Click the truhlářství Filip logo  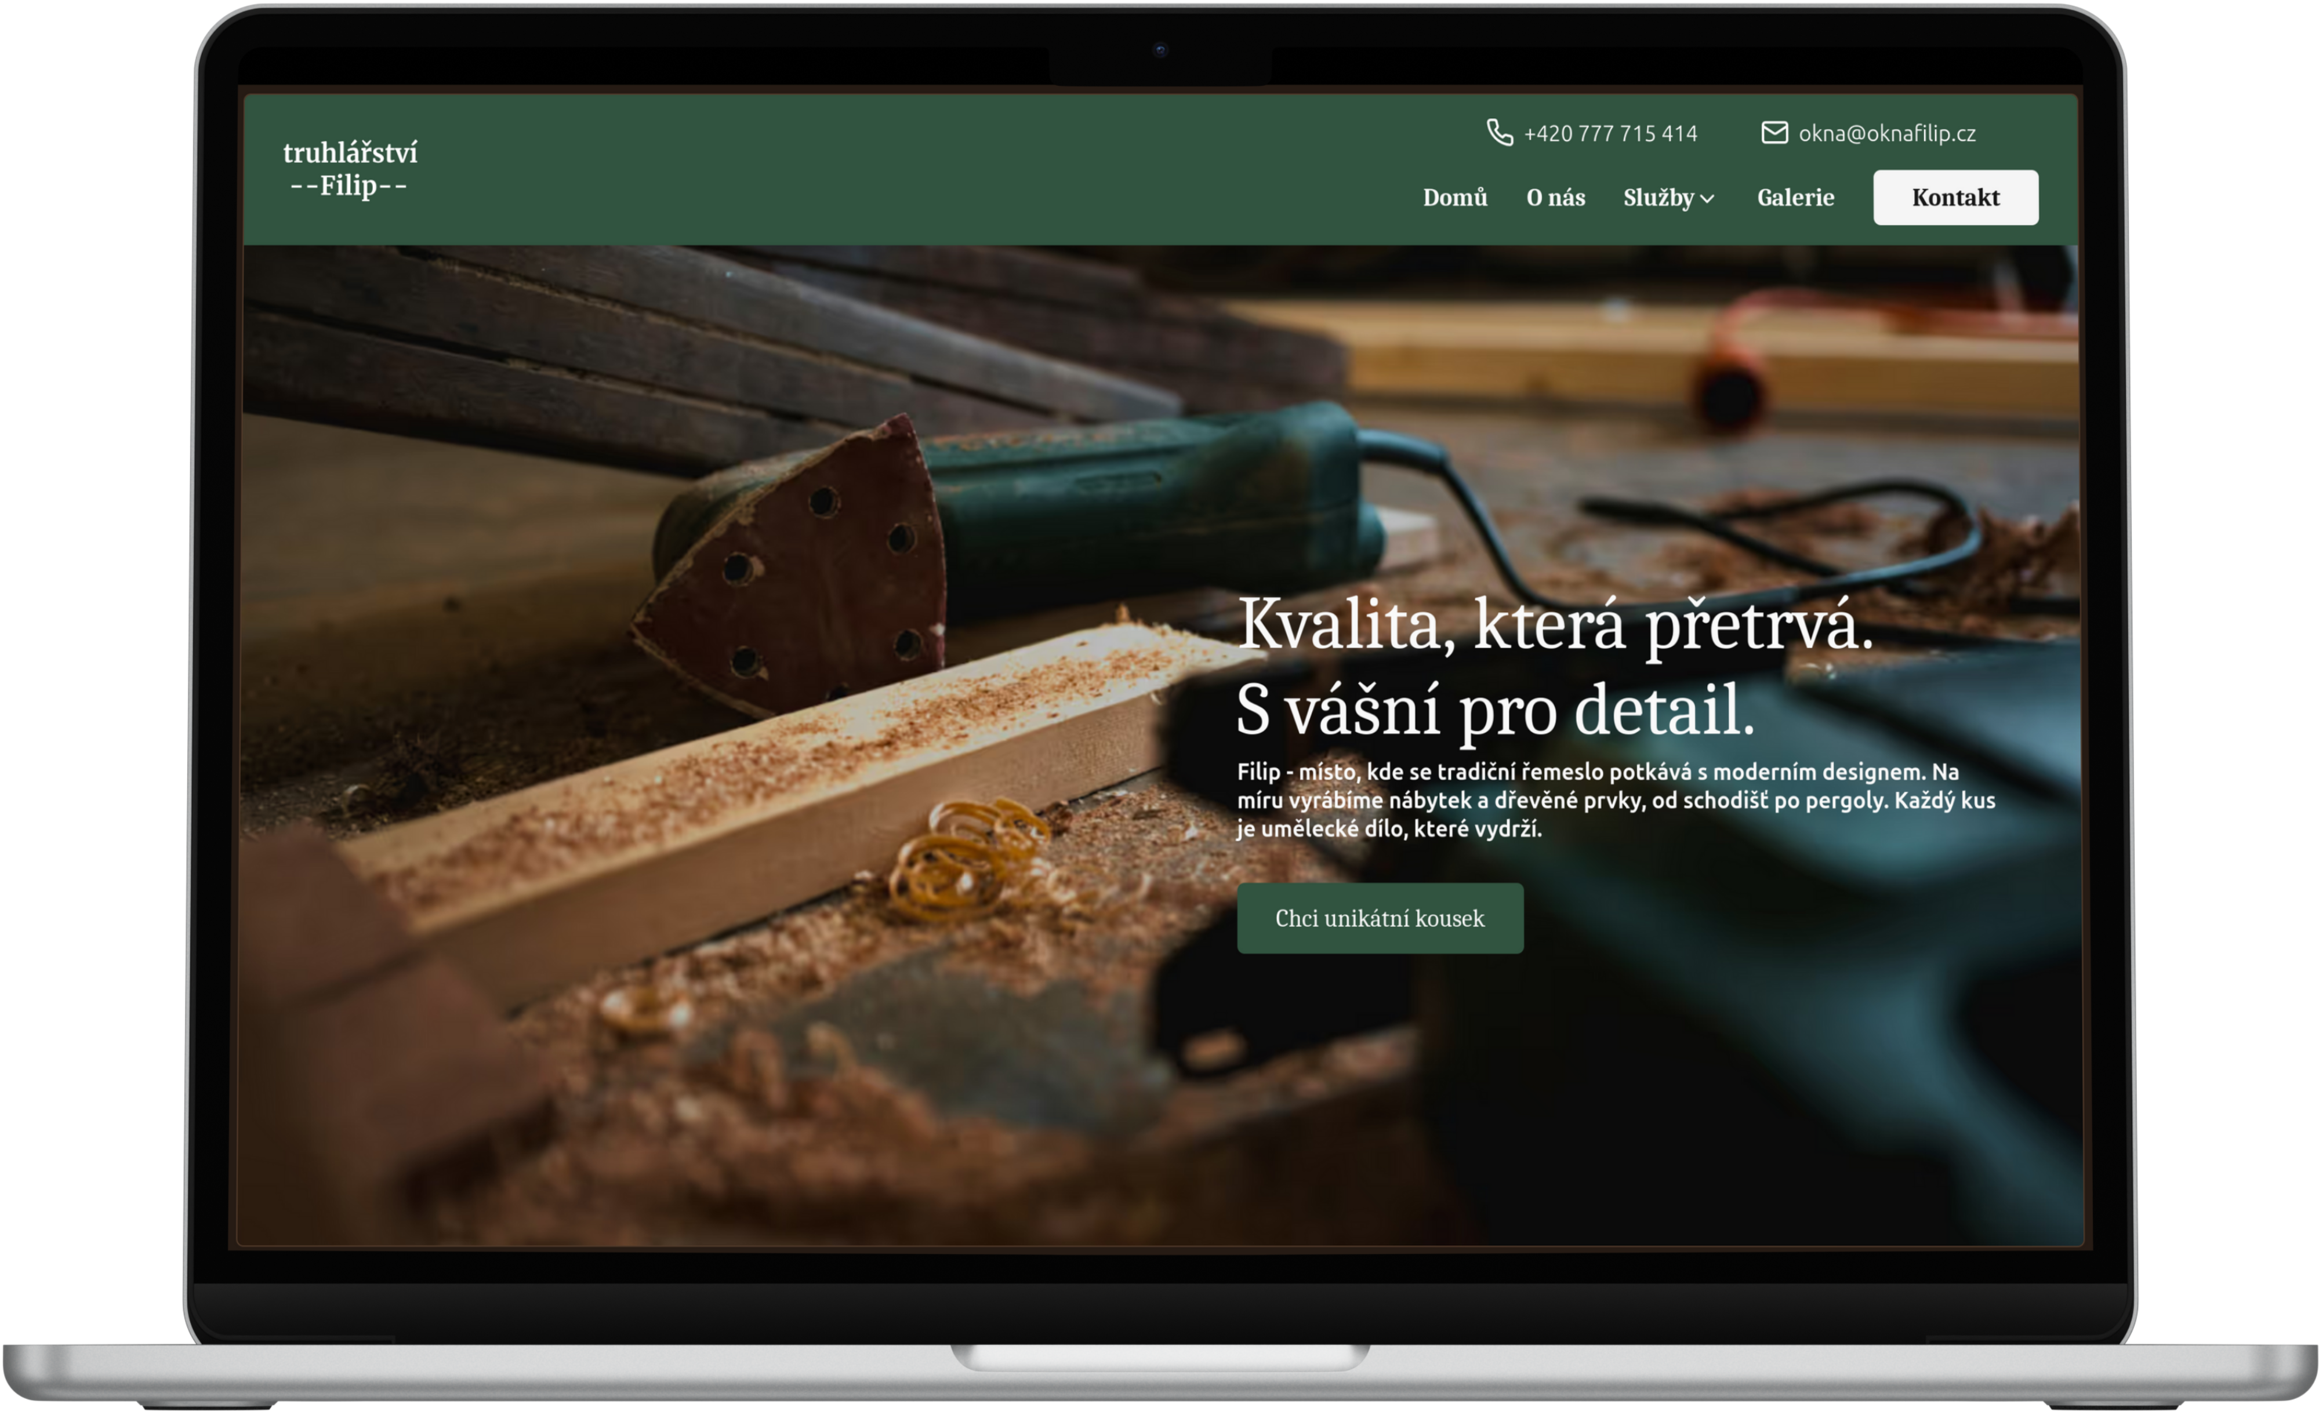tap(349, 168)
